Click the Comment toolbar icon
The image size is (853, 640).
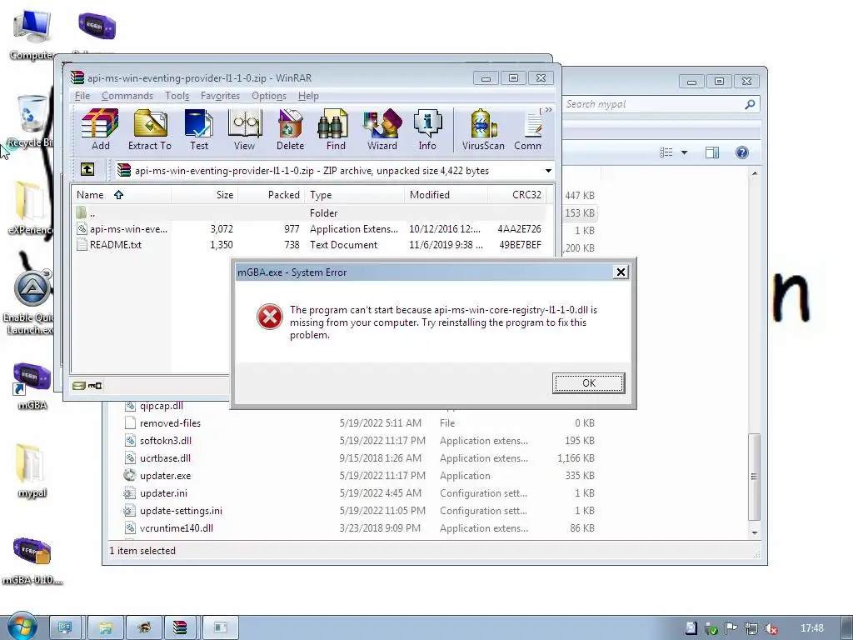click(528, 129)
